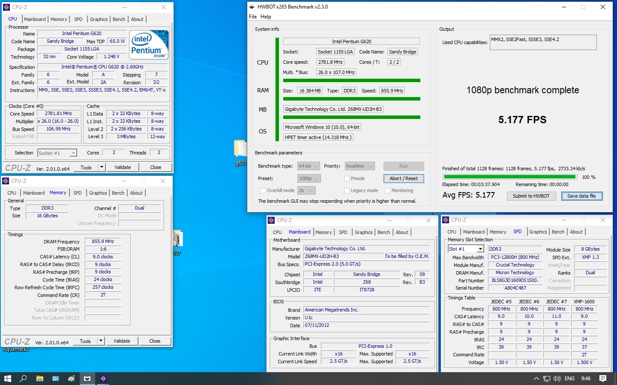Switch to CPU-Z via purple taskbar icon

(103, 379)
